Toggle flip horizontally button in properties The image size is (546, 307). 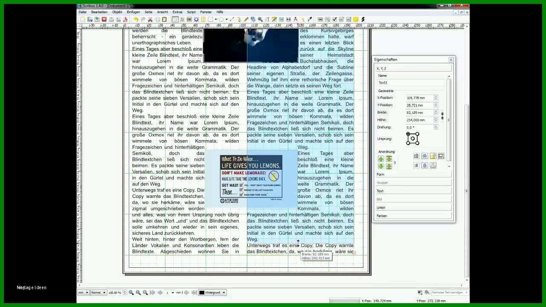(425, 156)
